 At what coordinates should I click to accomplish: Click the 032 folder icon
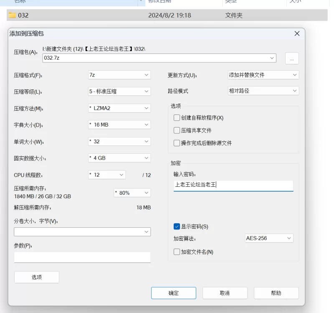[12, 15]
